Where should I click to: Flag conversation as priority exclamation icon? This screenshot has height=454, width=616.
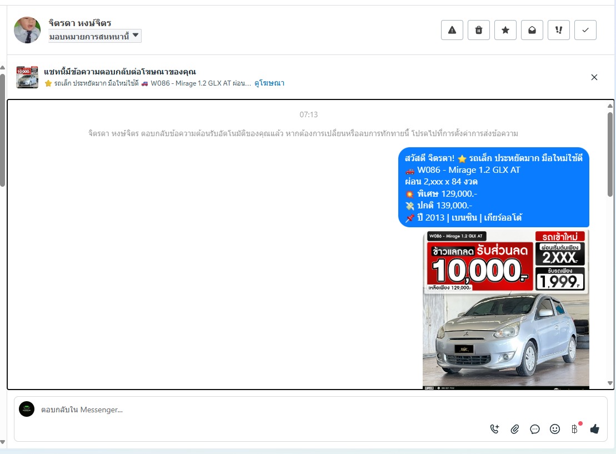[559, 30]
